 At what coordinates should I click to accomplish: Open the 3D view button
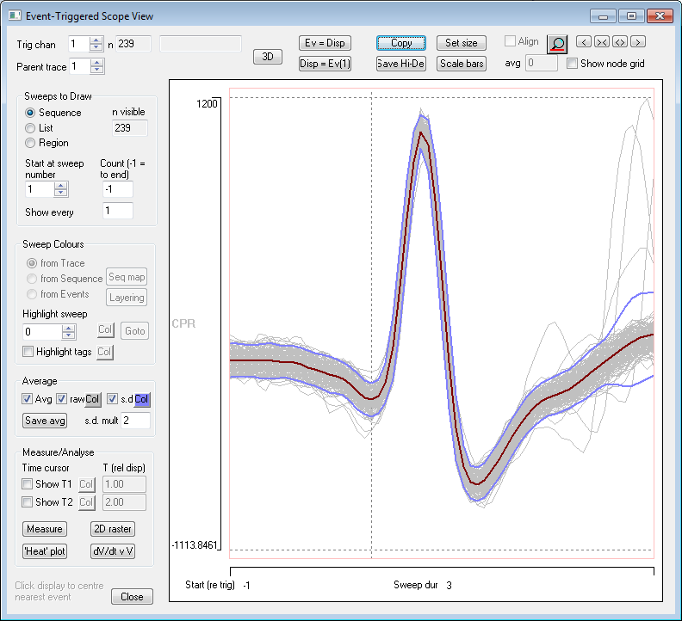(268, 57)
